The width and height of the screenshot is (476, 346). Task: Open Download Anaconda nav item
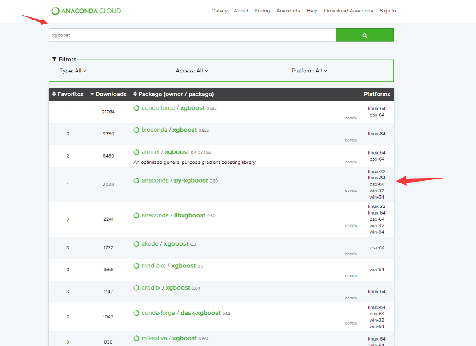point(348,11)
